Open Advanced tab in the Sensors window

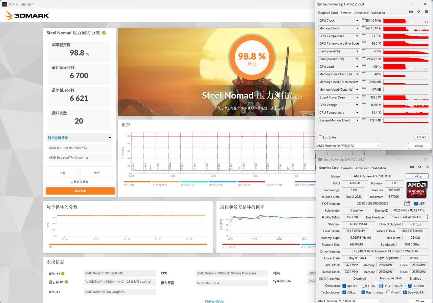coord(361,13)
